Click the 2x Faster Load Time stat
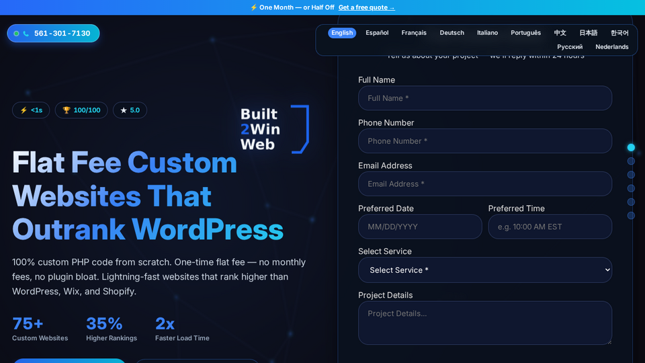Screen dimensions: 645x363 [182, 329]
